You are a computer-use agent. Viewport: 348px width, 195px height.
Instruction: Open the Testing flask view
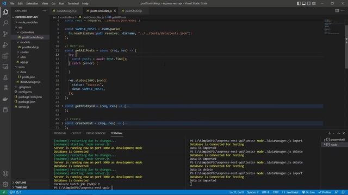click(5, 77)
